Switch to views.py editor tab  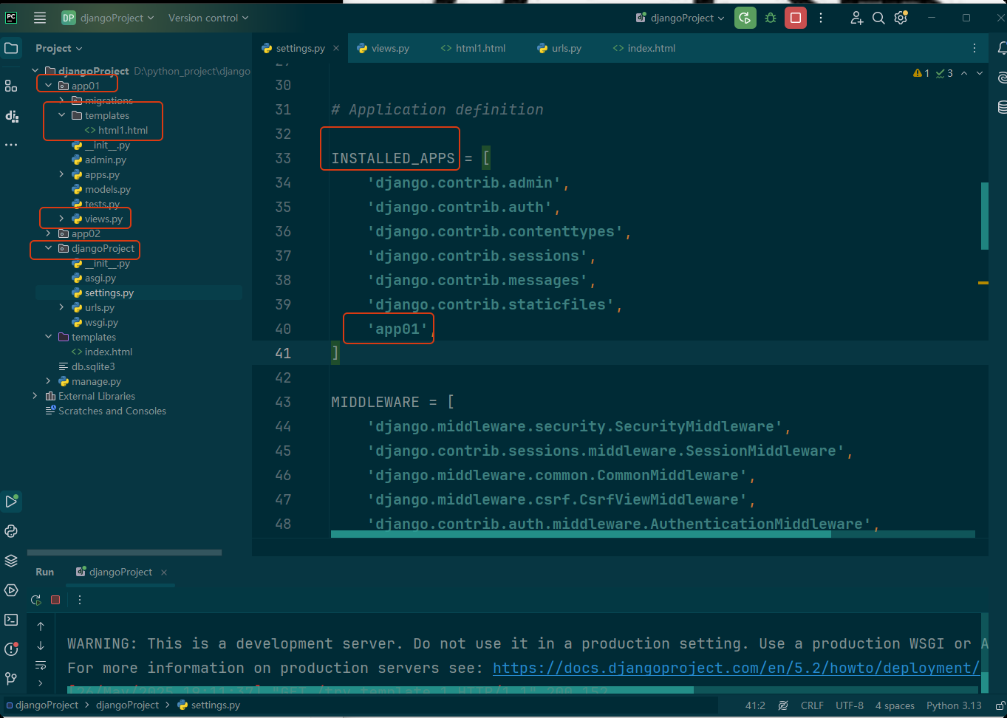coord(383,48)
